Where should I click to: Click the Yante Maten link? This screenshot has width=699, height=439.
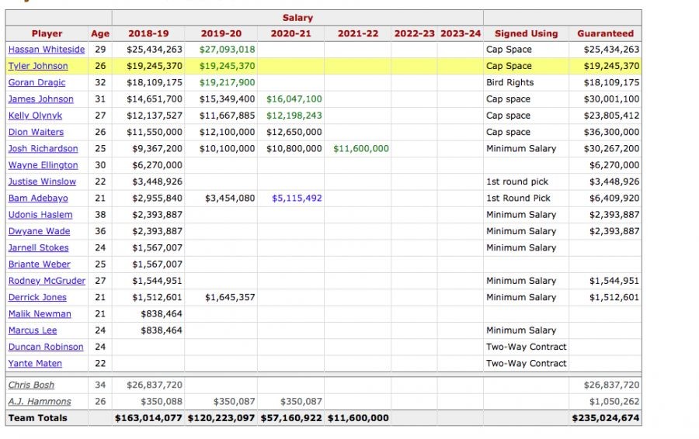35,363
